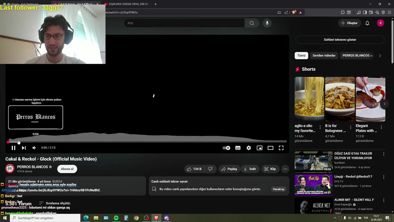The width and height of the screenshot is (394, 222).
Task: Enter fullscreen mode
Action: tap(281, 148)
